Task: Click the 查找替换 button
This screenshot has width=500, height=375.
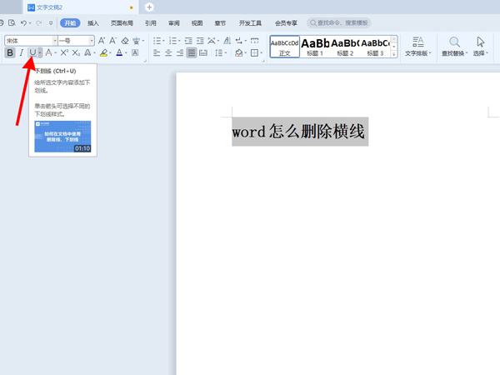Action: click(454, 46)
